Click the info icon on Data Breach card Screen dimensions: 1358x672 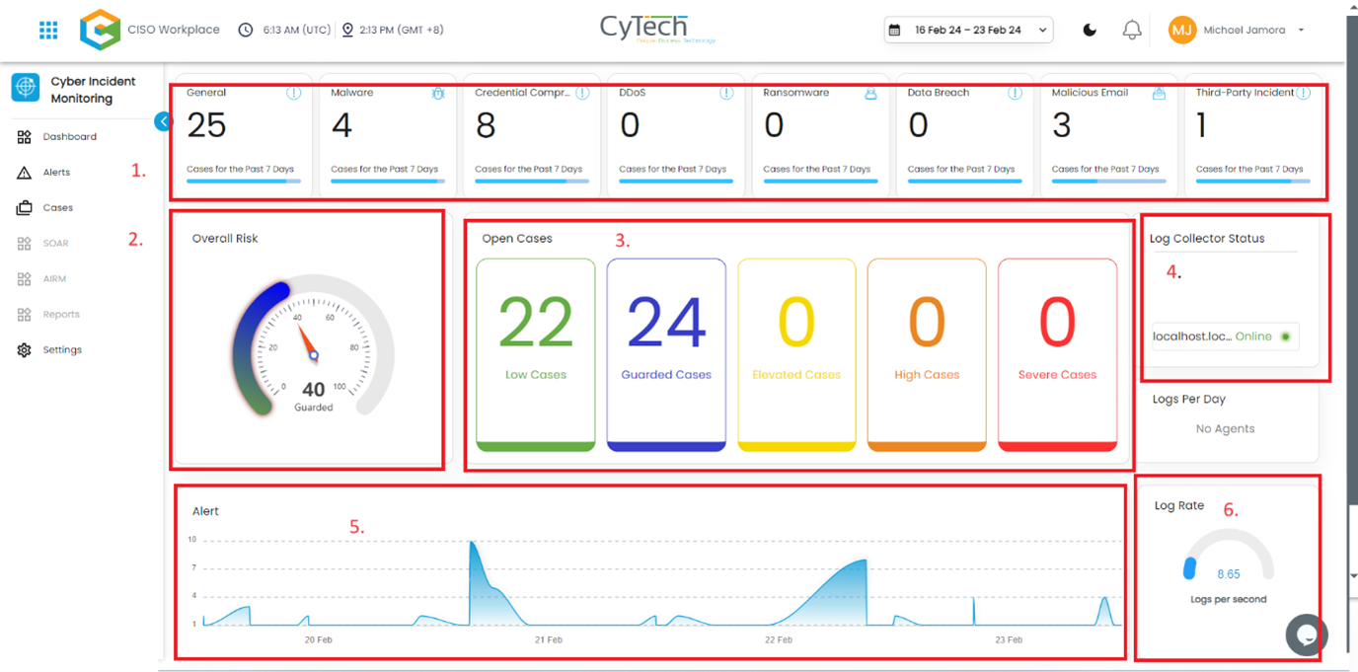[1015, 93]
